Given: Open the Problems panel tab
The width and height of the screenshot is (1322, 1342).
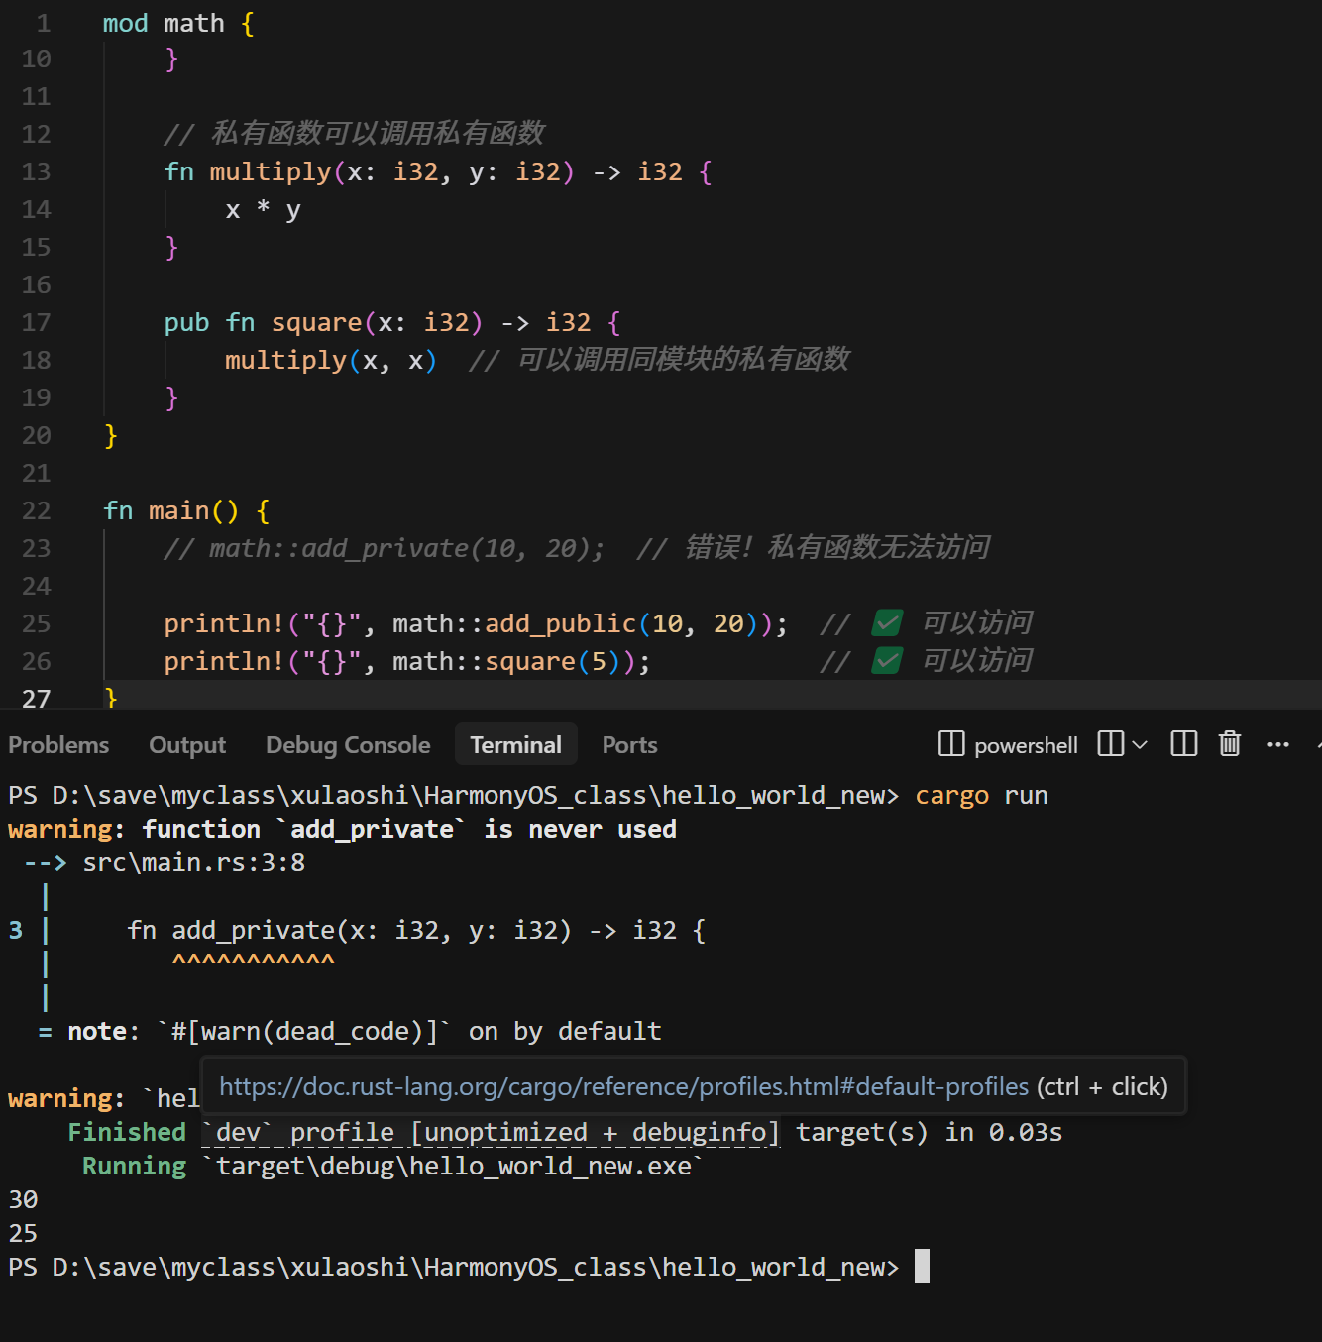Looking at the screenshot, I should point(58,745).
